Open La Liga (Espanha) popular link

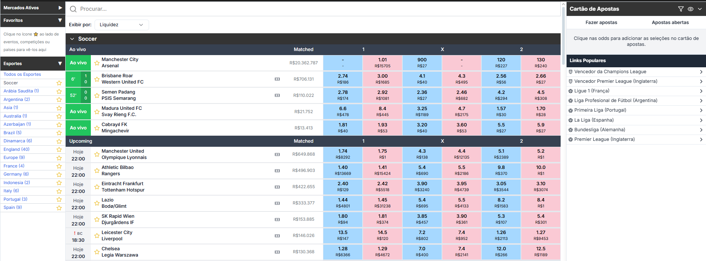click(x=636, y=120)
